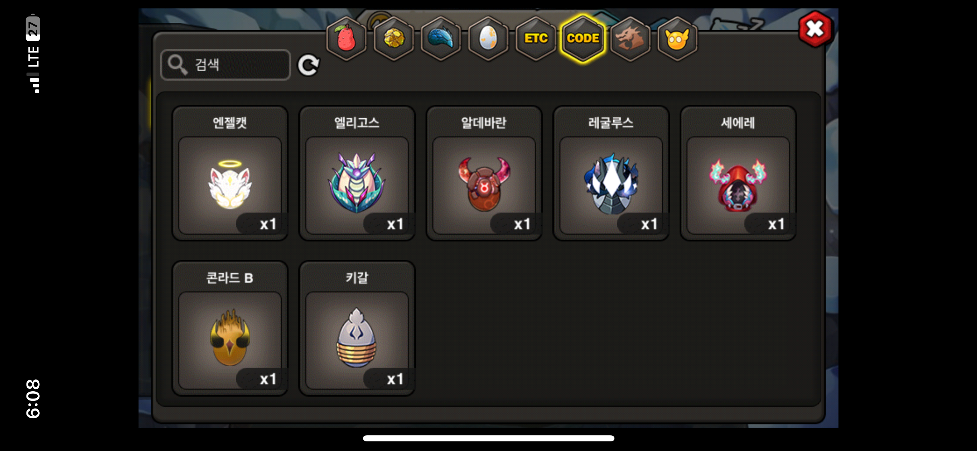Viewport: 977px width, 451px height.
Task: Choose the 엘리고스 egg item
Action: click(x=357, y=173)
